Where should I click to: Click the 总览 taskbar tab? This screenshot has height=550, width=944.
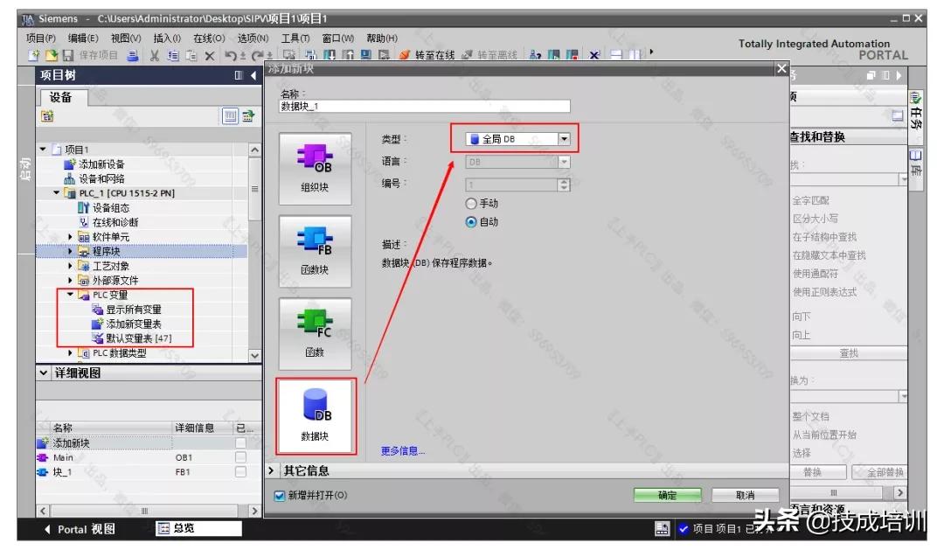(198, 528)
